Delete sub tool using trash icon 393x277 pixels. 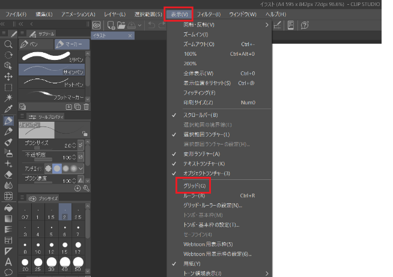(x=85, y=107)
